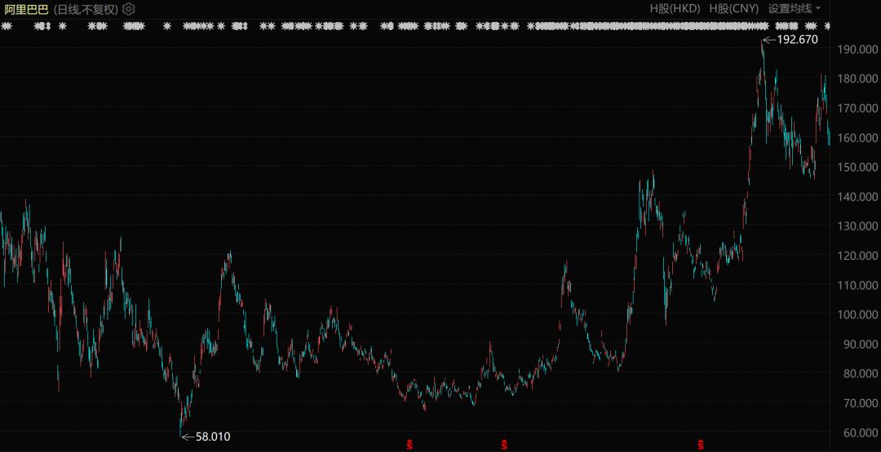This screenshot has height=452, width=881.
Task: Switch price display to H股(HKD)
Action: point(675,9)
